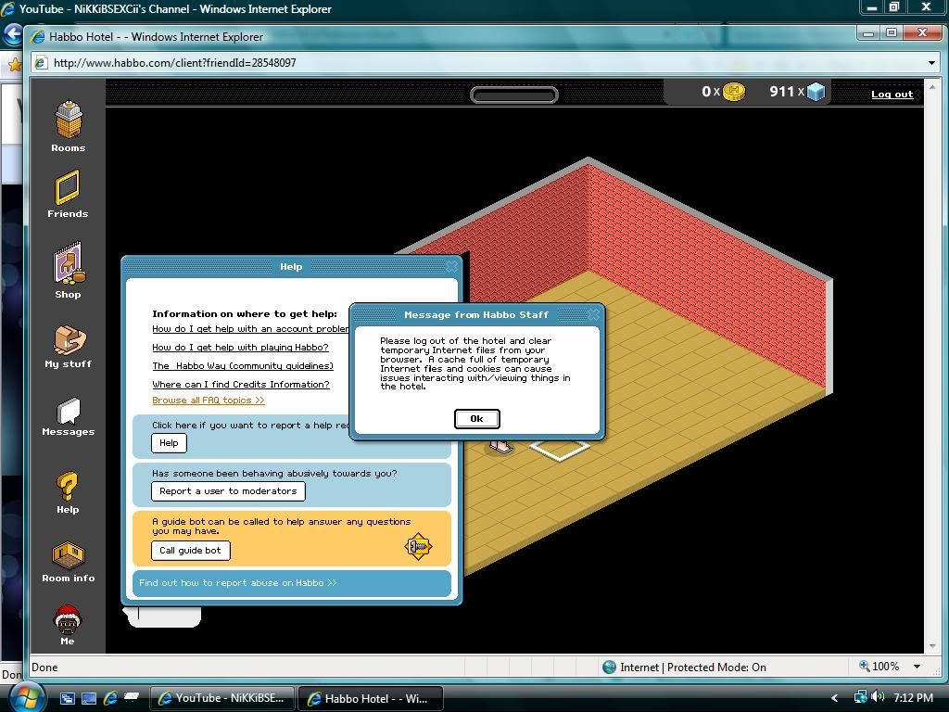
Task: Click the blue pixels cube icon
Action: (x=816, y=92)
